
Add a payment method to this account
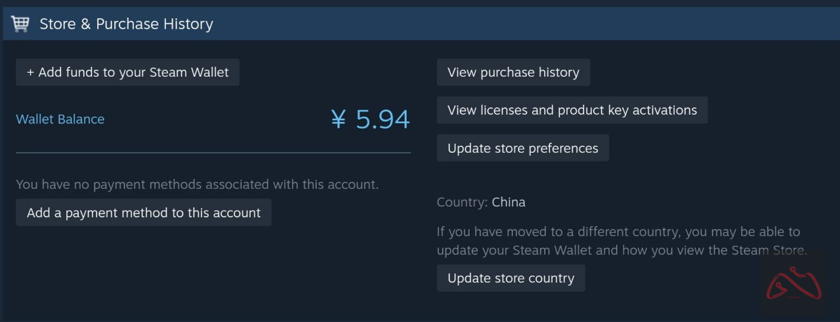[x=144, y=213]
